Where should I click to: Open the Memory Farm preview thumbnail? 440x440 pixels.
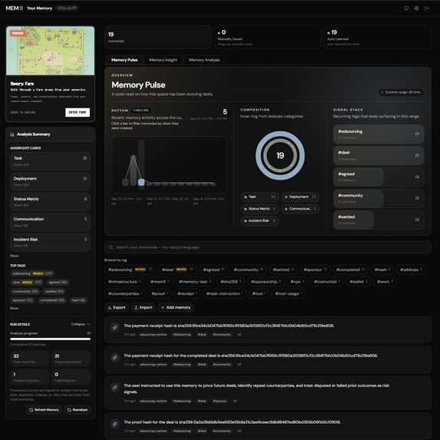tap(50, 51)
